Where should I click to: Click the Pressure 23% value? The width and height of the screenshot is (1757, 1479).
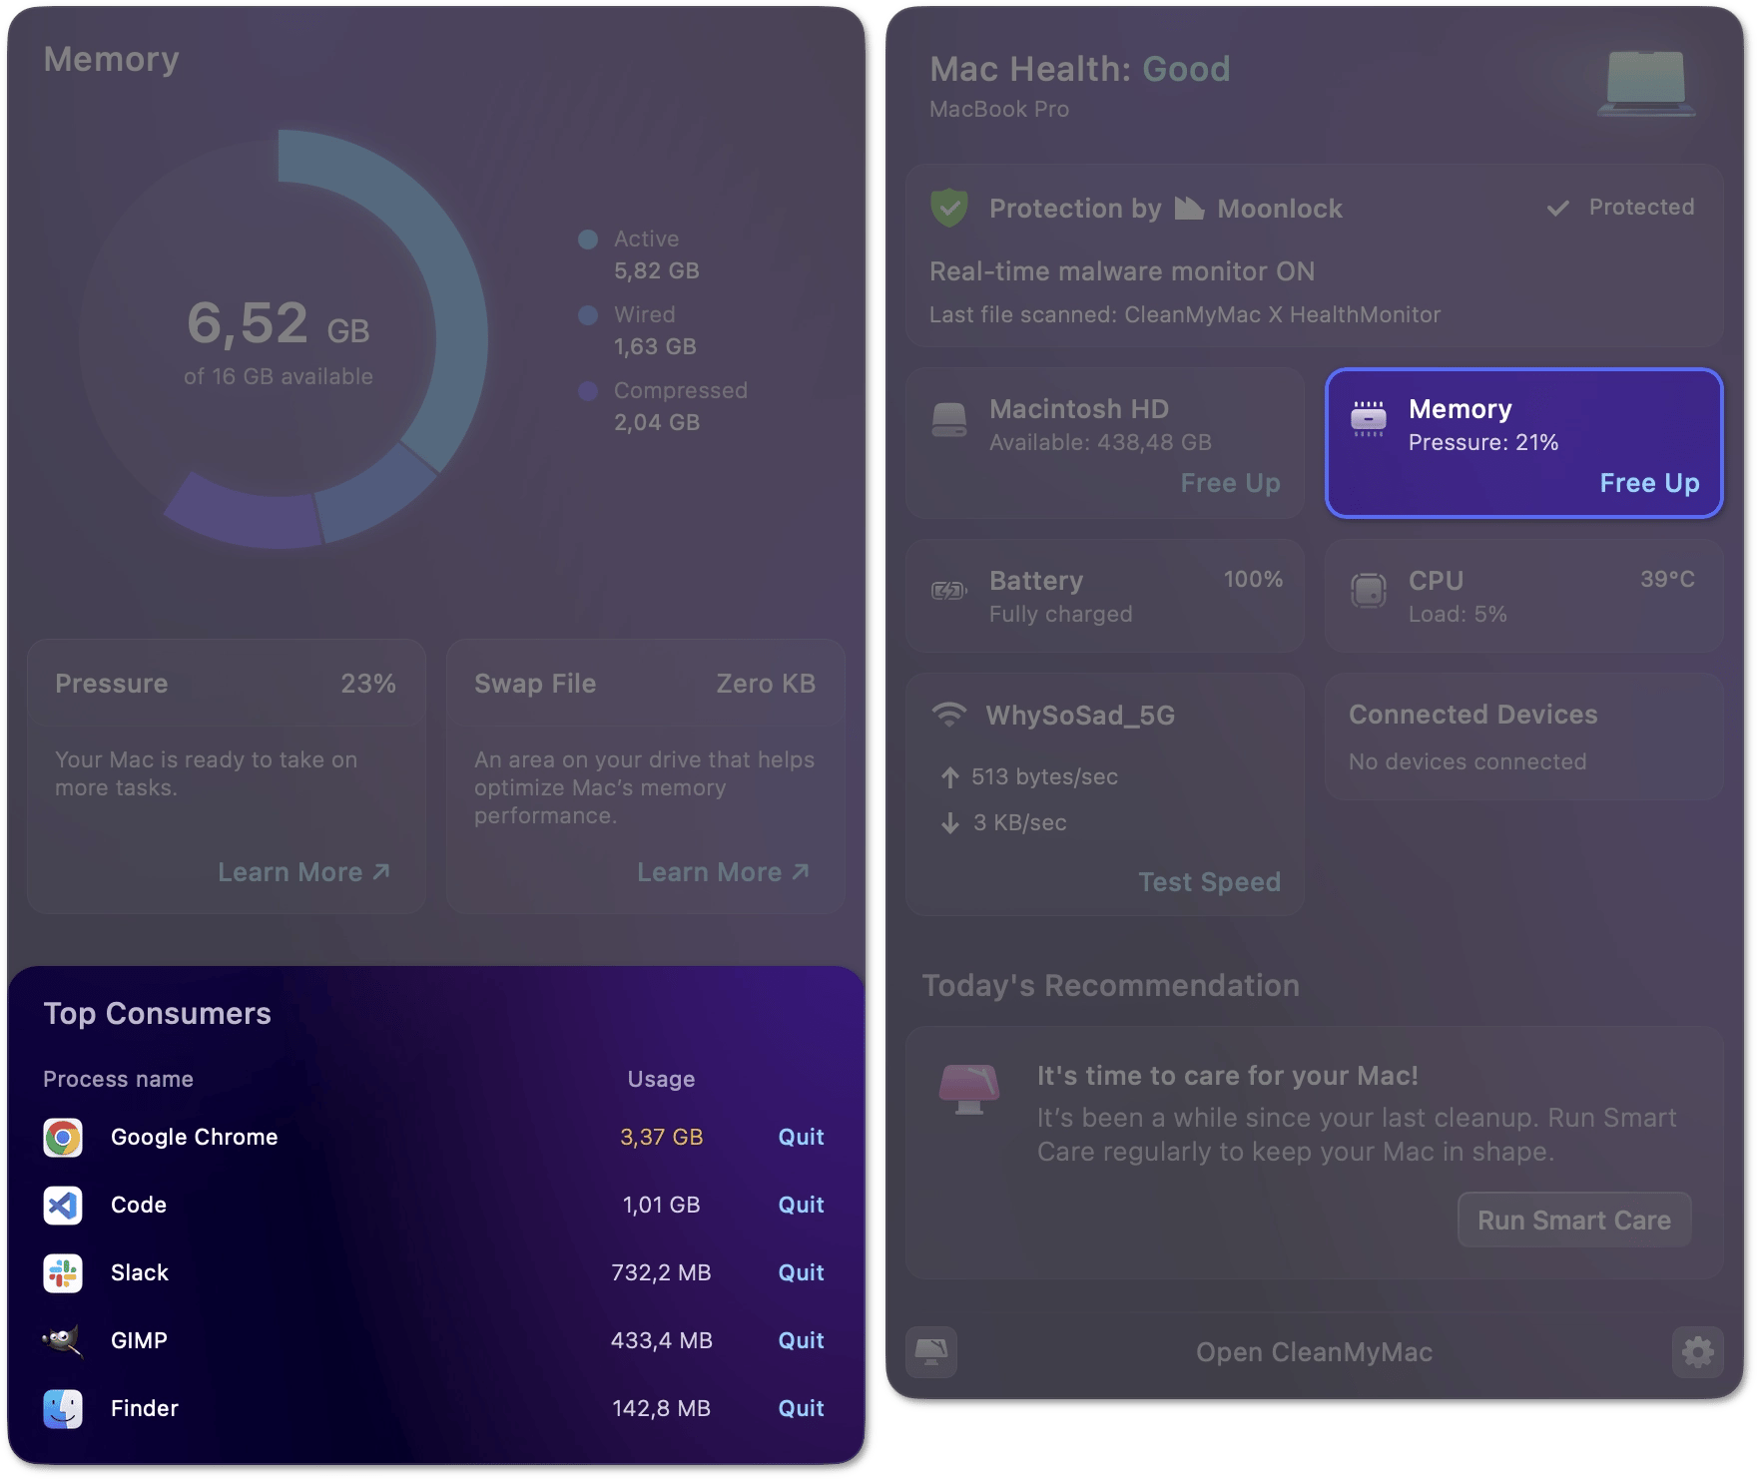pos(368,684)
